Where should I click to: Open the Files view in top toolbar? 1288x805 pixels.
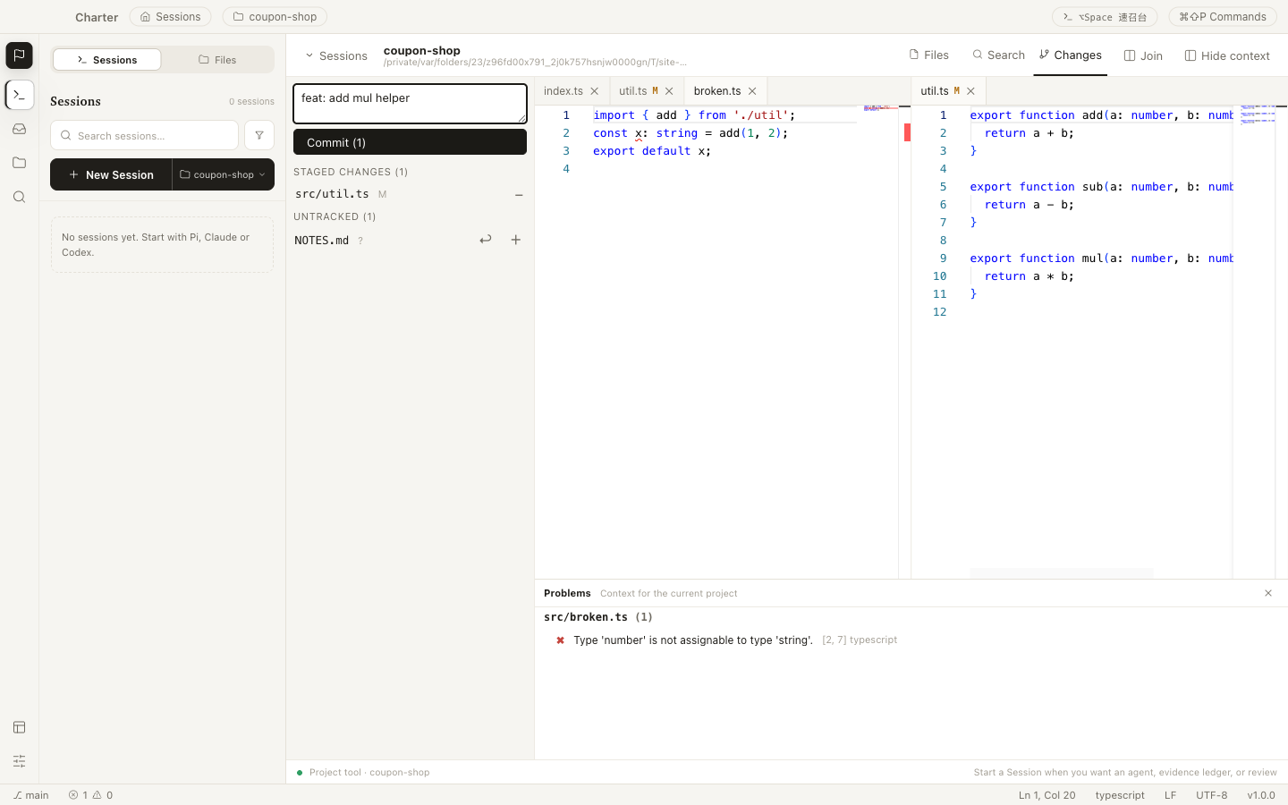click(x=928, y=55)
